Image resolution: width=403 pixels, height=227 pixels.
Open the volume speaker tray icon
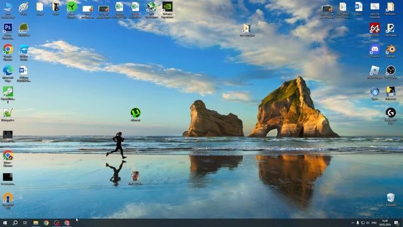pos(368,223)
